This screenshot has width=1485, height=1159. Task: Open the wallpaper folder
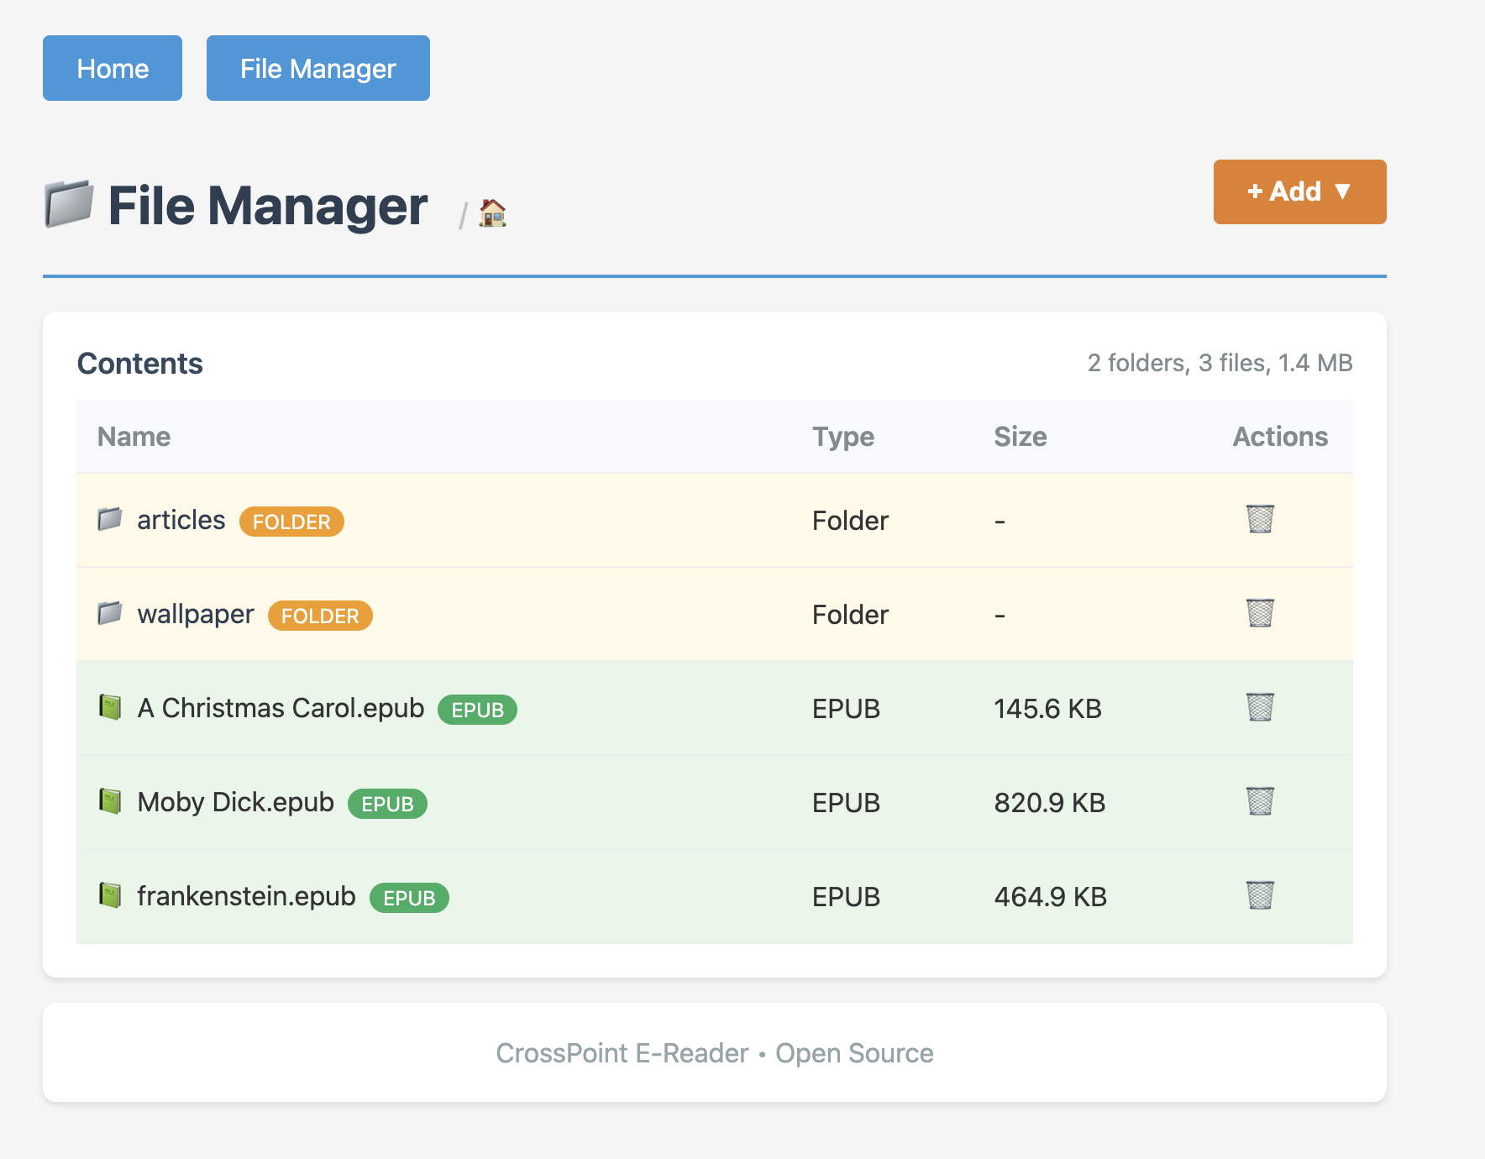point(196,615)
